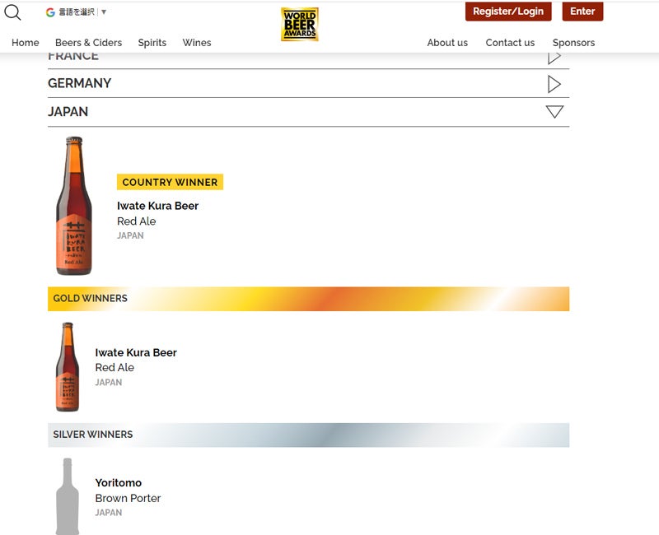659x535 pixels.
Task: View the Sponsors page
Action: click(573, 43)
